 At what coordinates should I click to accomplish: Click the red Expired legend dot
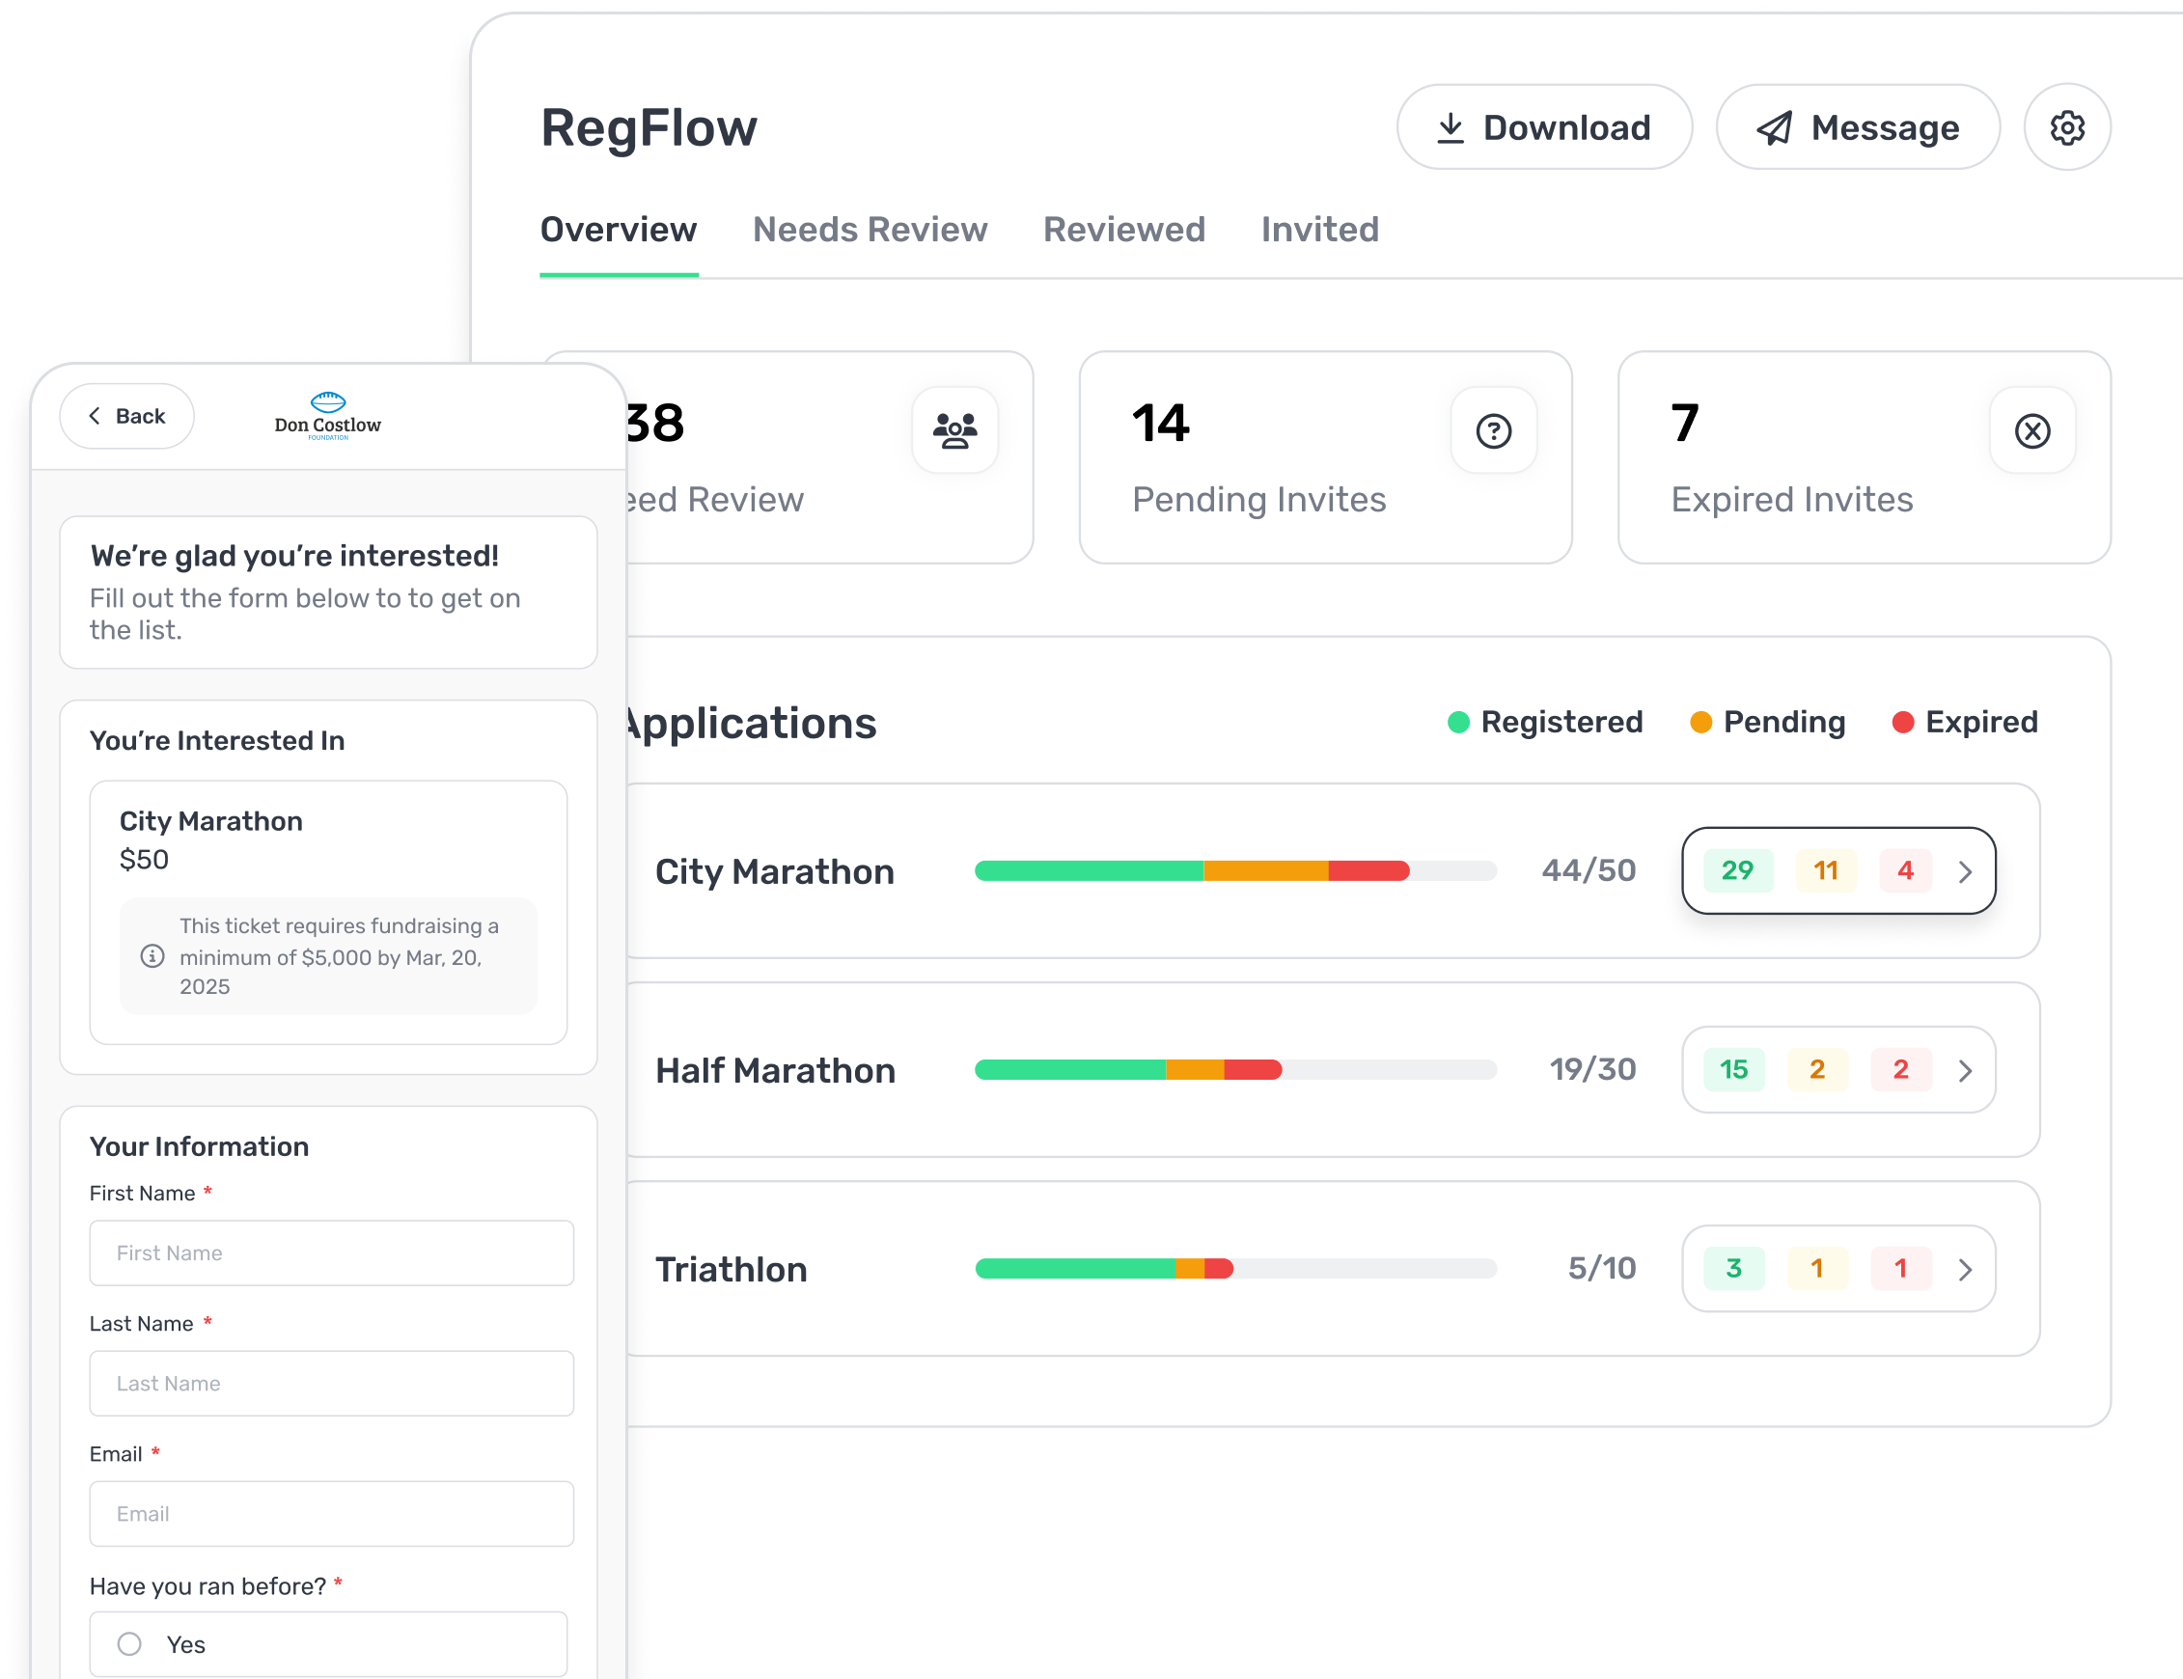point(1902,723)
